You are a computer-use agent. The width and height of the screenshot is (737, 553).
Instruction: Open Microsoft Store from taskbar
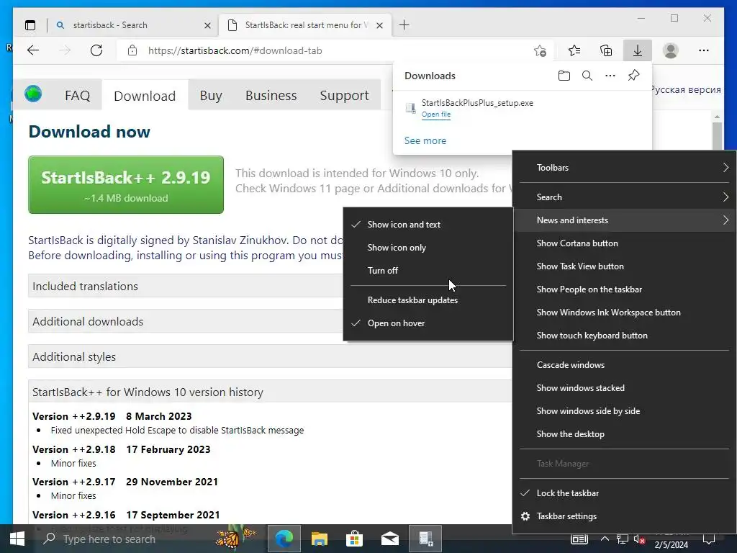[x=354, y=539]
